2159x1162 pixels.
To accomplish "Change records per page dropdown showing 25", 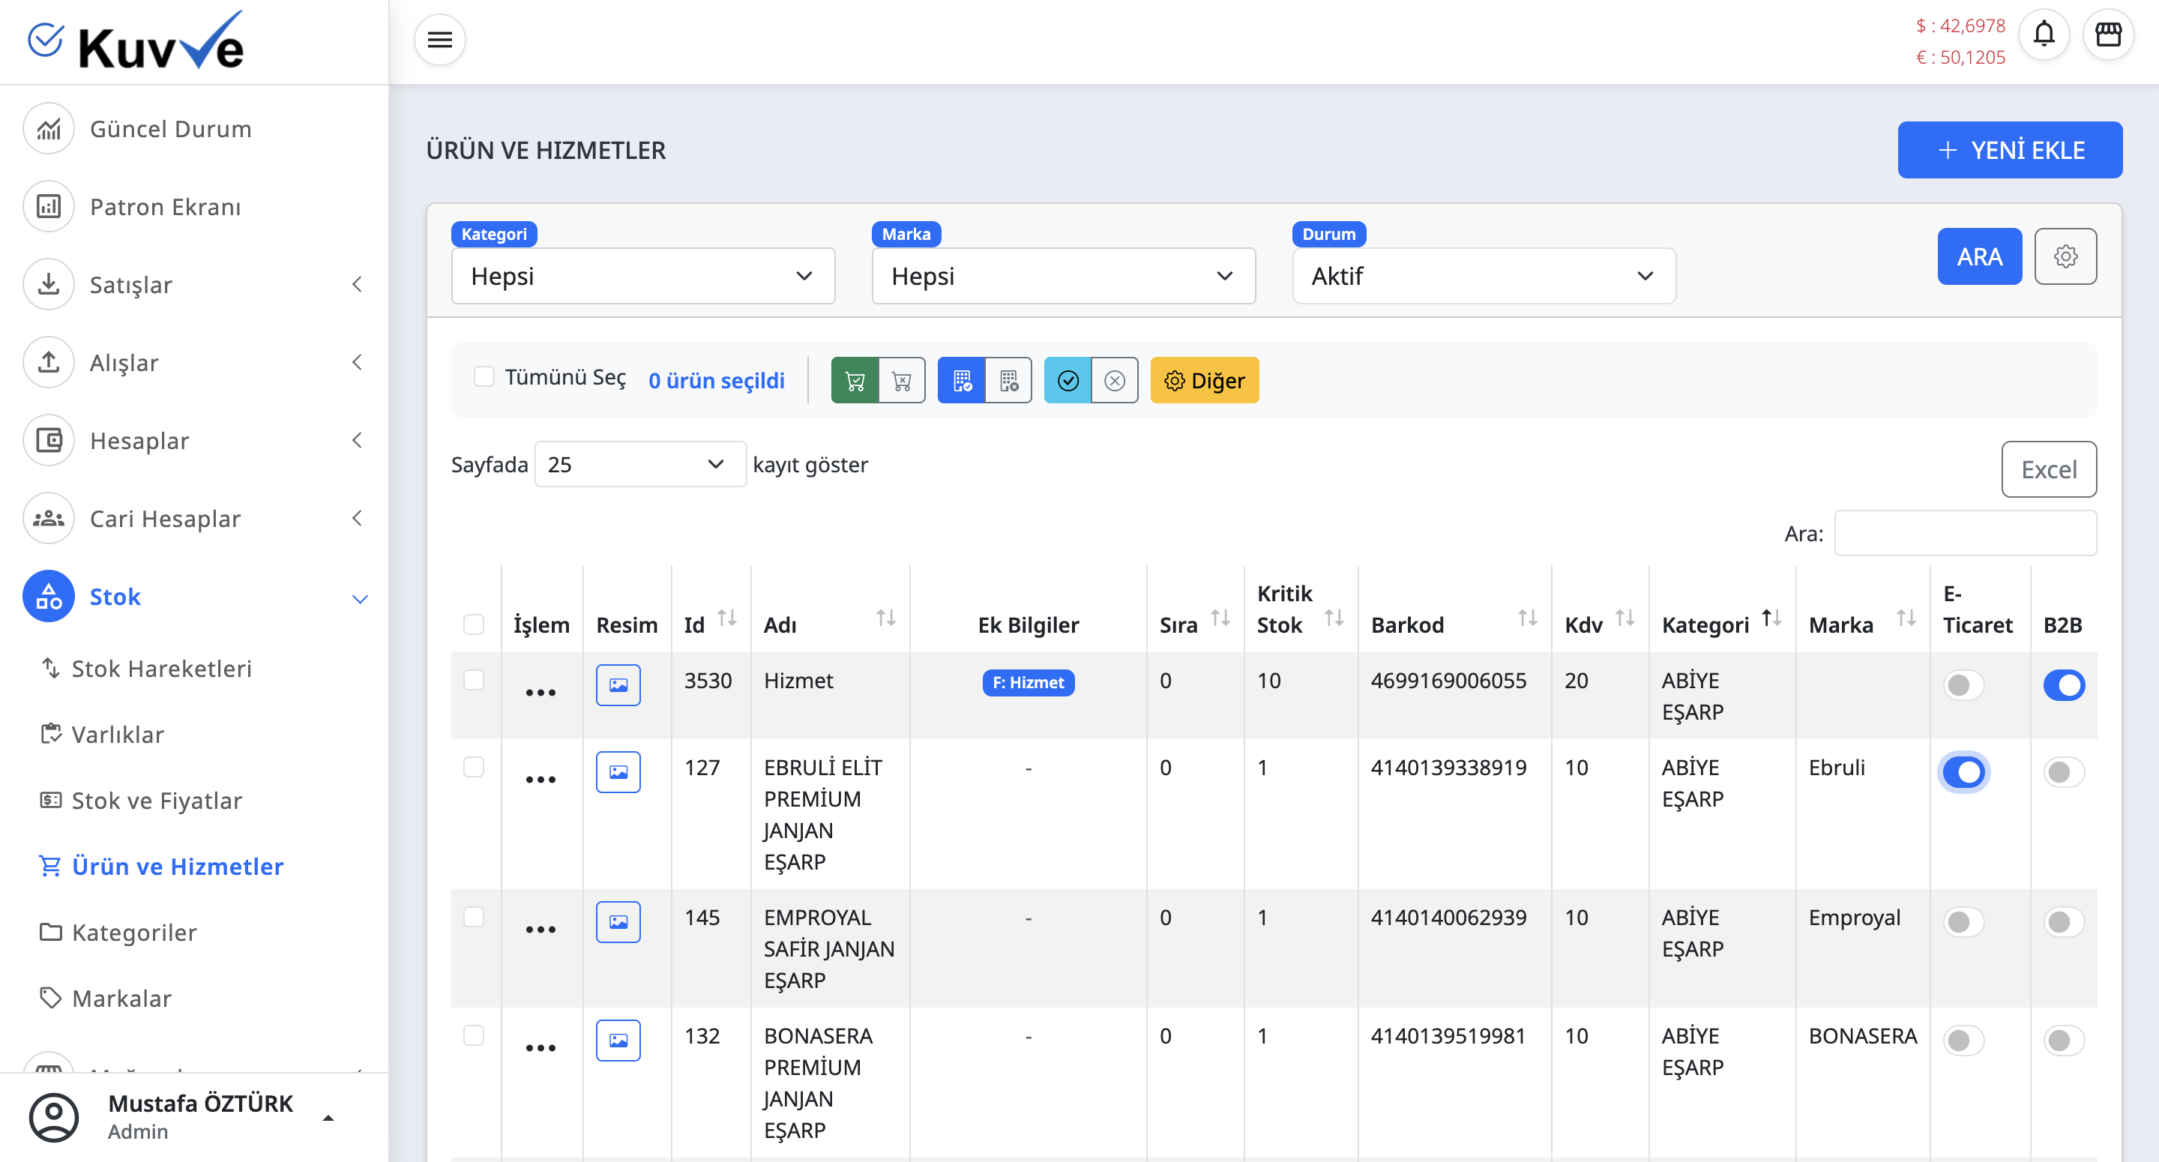I will [x=639, y=465].
